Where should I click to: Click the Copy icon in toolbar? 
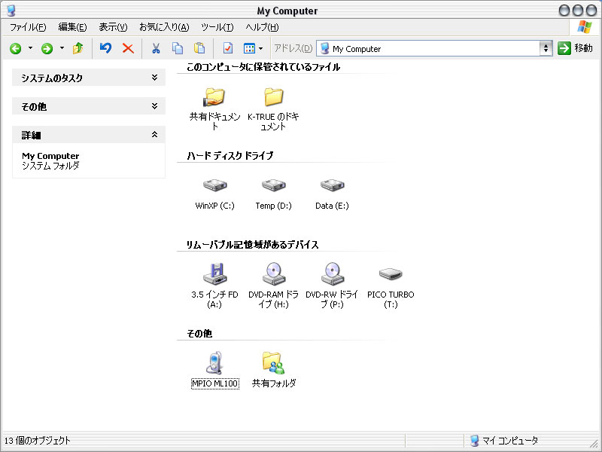click(x=178, y=48)
